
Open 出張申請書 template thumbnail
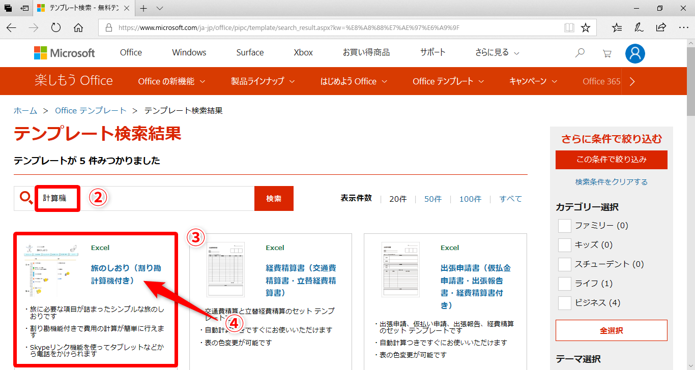400,270
